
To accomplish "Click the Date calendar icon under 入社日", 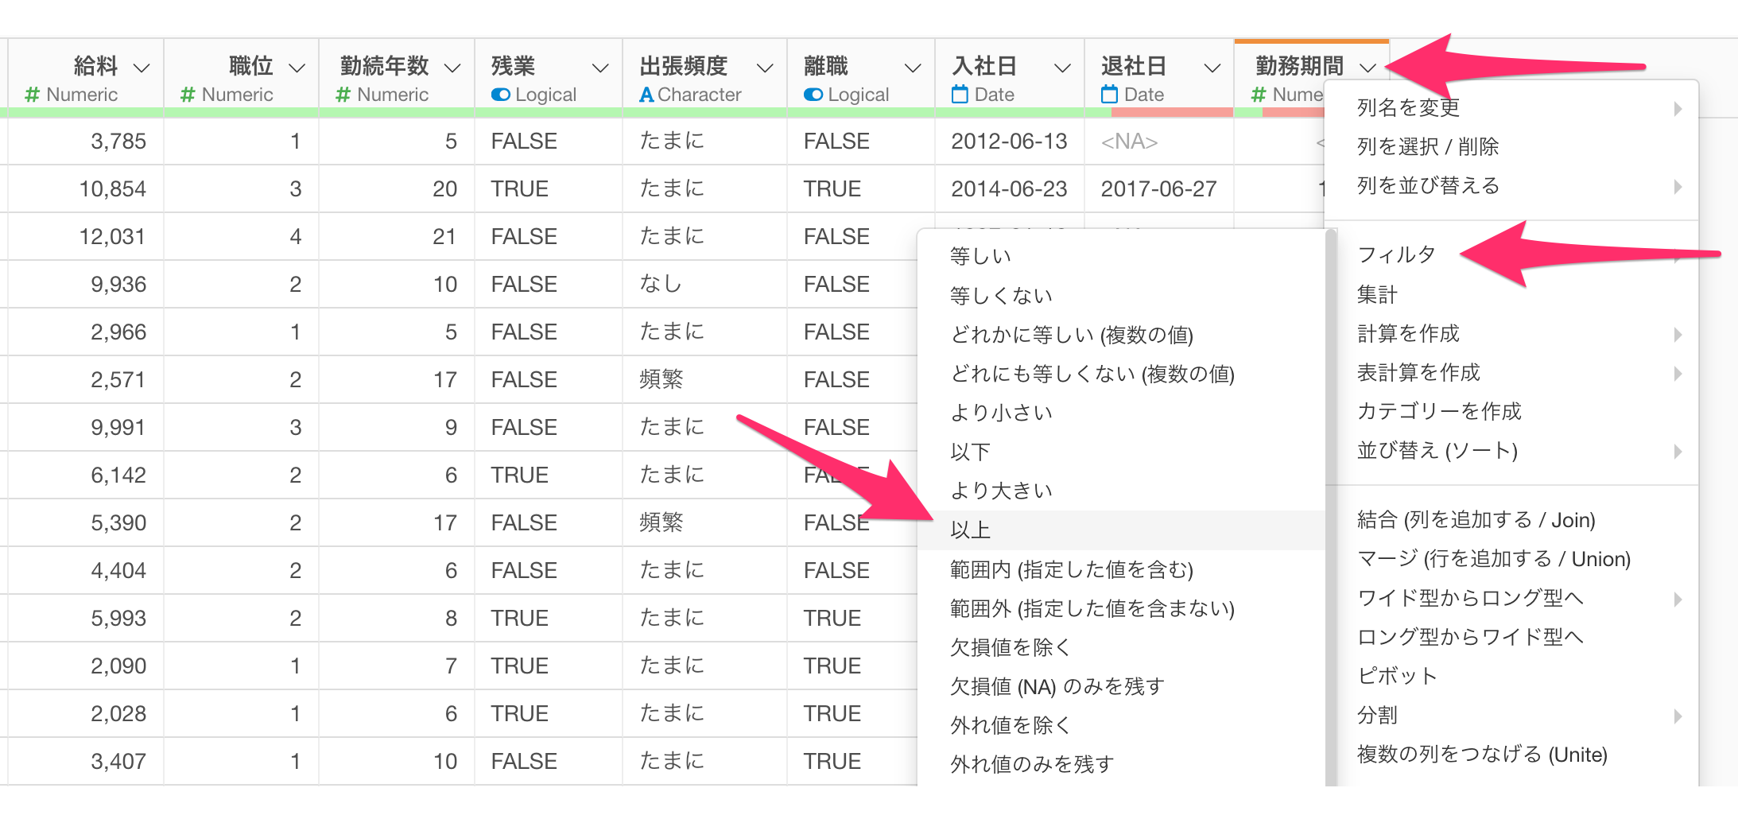I will (x=960, y=94).
